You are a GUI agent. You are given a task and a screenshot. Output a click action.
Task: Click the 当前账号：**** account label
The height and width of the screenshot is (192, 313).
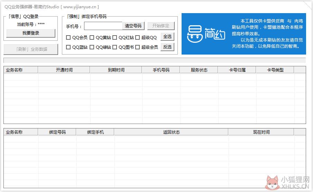point(31,24)
